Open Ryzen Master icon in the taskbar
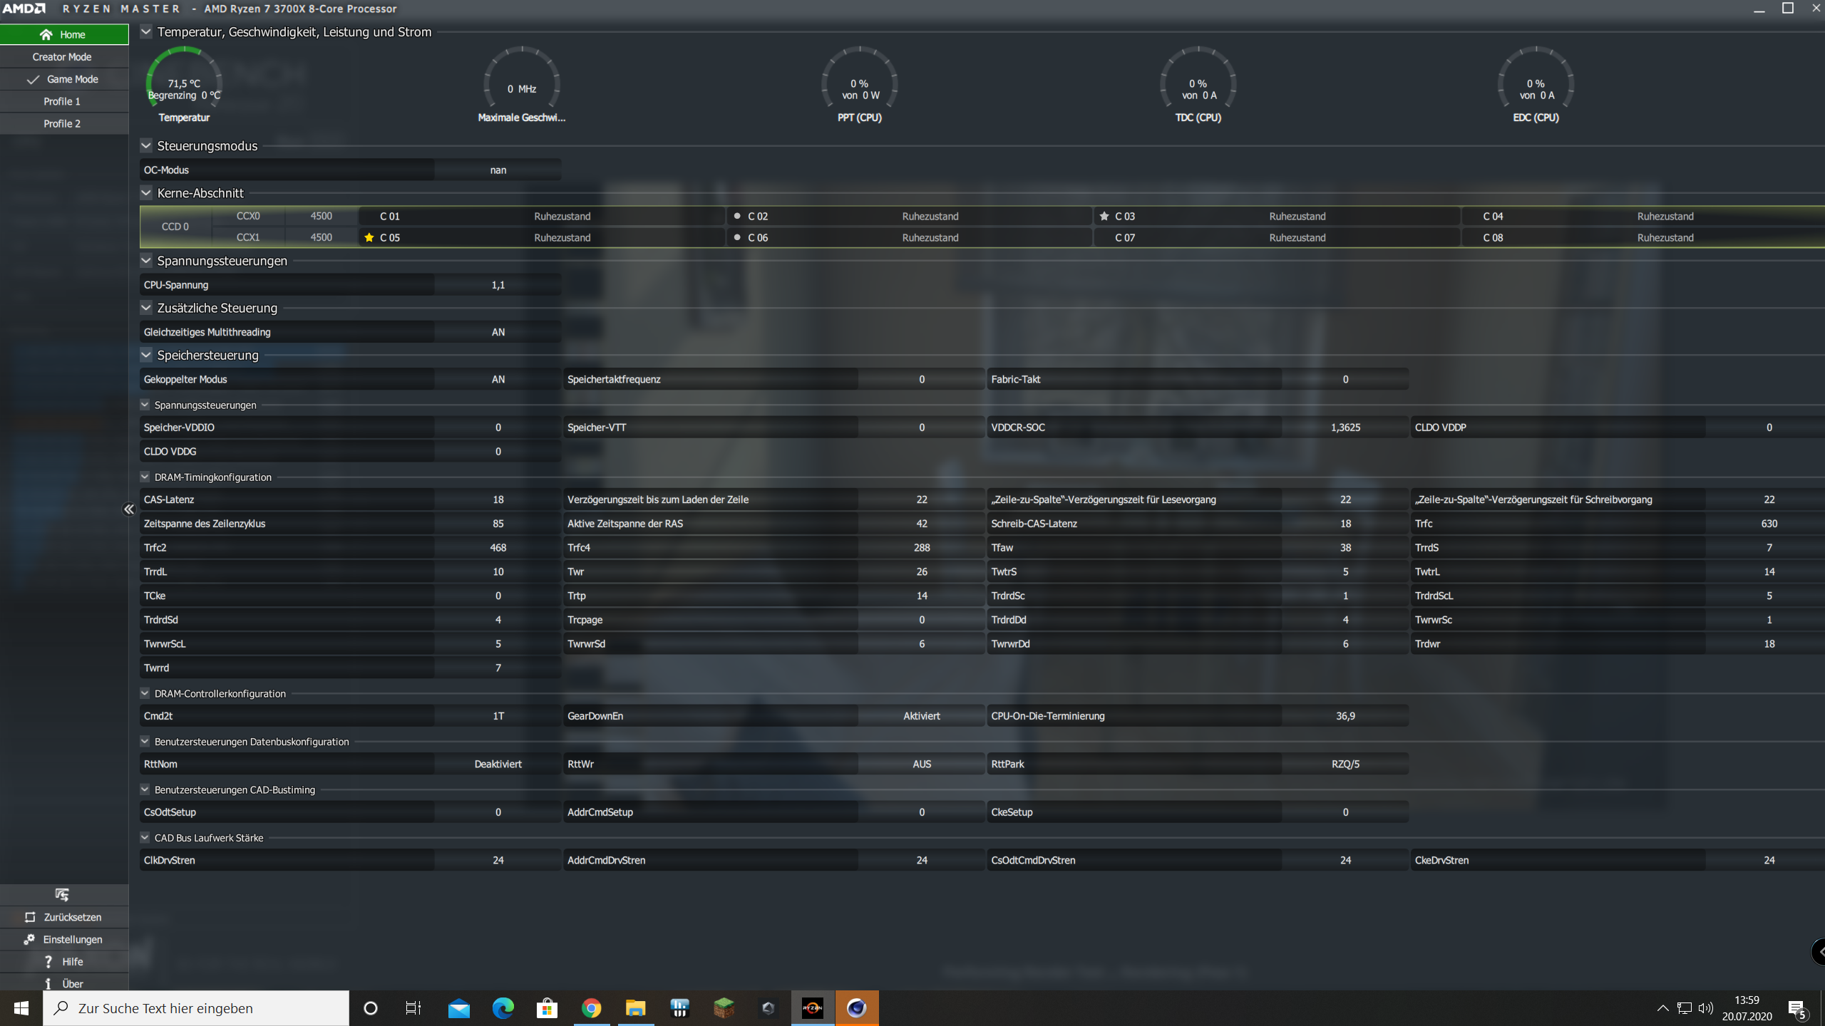The image size is (1825, 1026). [x=812, y=1007]
